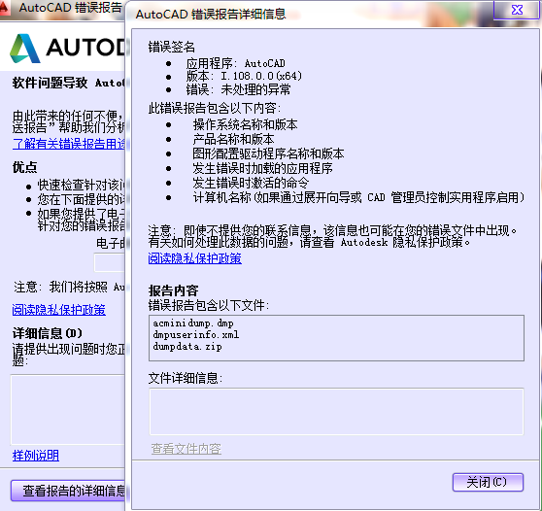The height and width of the screenshot is (511, 542).
Task: Click the 版本: I.108.0.0 (x64) text
Action: [x=244, y=76]
